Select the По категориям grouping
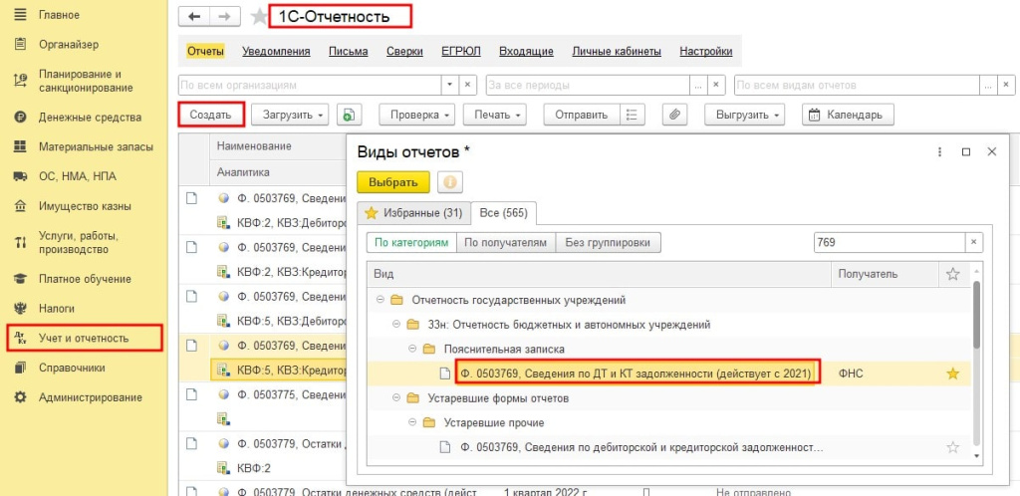This screenshot has height=496, width=1020. coord(411,242)
